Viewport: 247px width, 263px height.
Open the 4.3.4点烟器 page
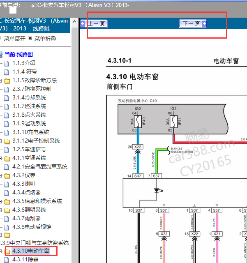27,192
